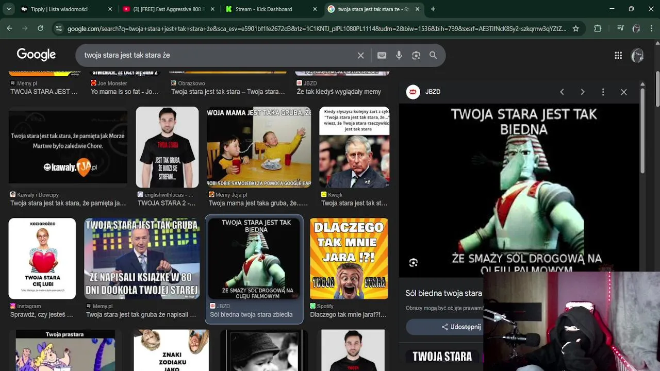
Task: Click the Lens search icon on preview image
Action: pos(414,263)
